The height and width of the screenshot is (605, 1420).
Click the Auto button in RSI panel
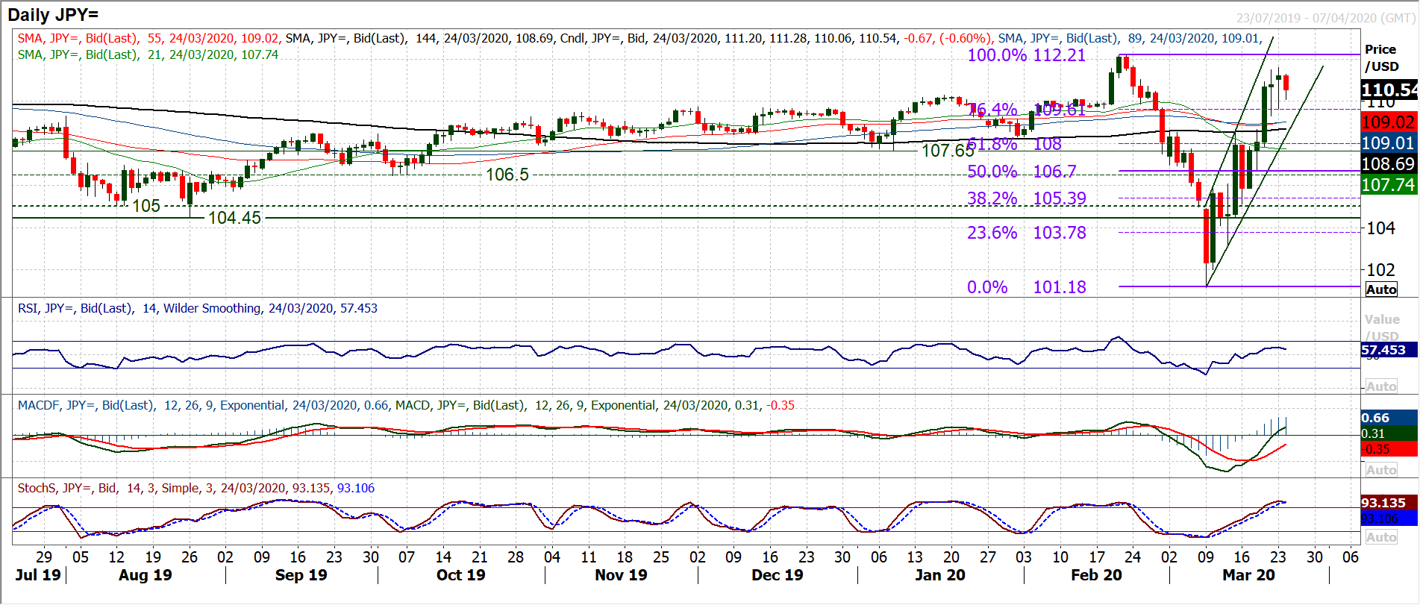click(x=1381, y=386)
